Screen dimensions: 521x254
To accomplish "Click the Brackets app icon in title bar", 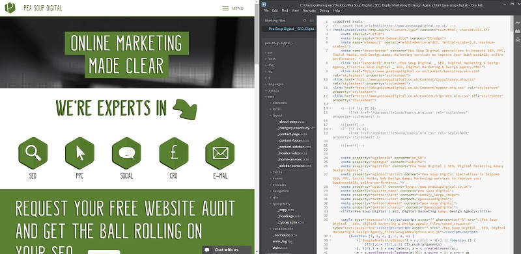I will (x=264, y=5).
